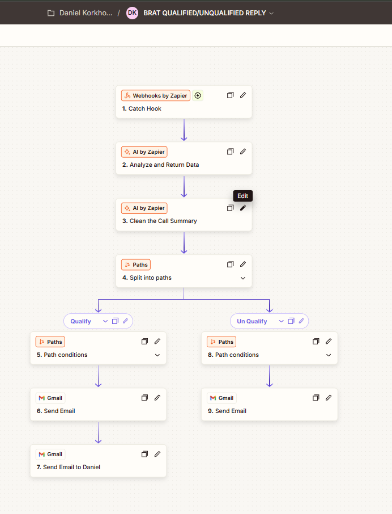Click the DK avatar badge
Viewport: 392px width, 514px height.
click(132, 12)
